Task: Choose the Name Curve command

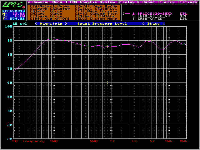Action: (x=46, y=14)
